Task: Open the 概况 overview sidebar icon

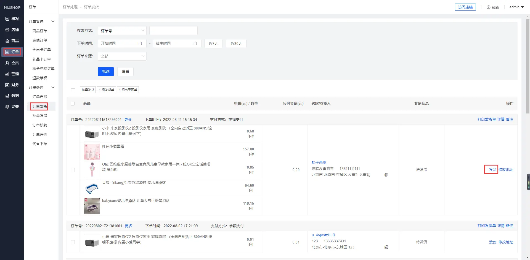Action: pos(7,19)
